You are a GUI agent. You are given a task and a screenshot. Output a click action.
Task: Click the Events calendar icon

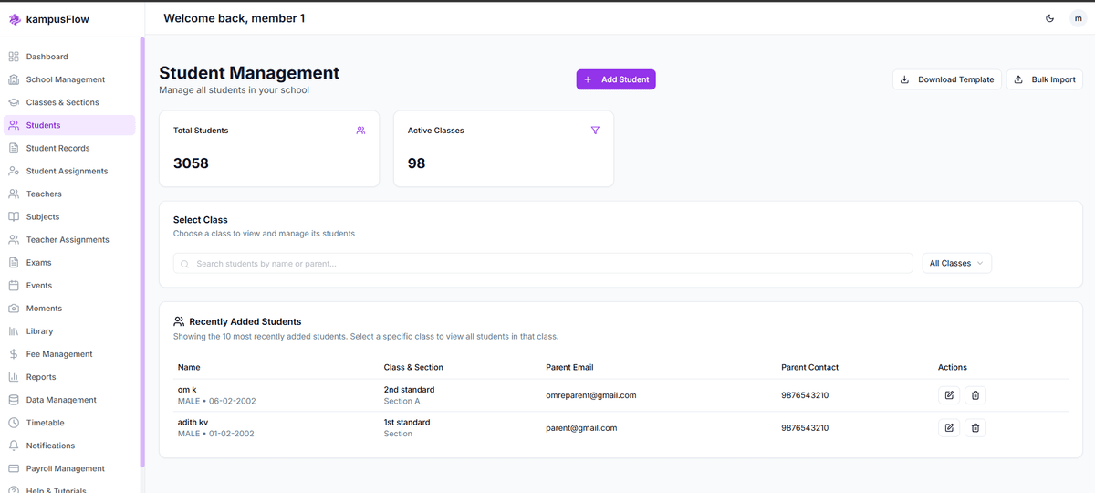click(x=14, y=285)
